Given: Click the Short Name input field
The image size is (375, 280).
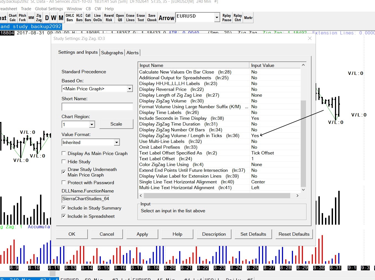Looking at the screenshot, I should (97, 107).
